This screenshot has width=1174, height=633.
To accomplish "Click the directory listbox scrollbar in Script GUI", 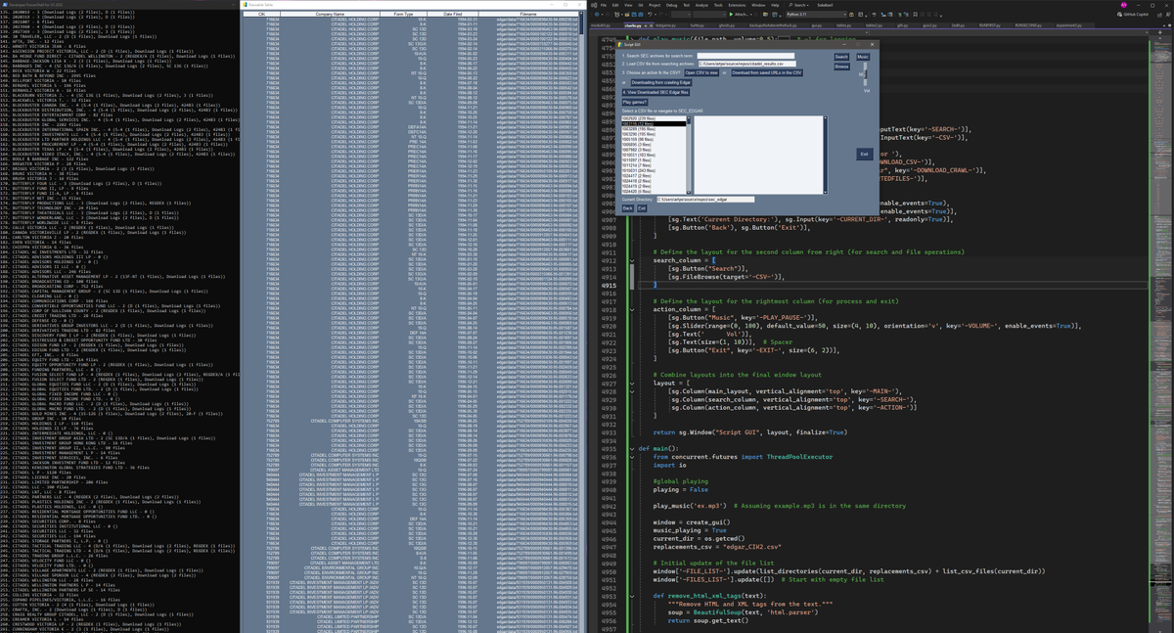I will click(689, 156).
